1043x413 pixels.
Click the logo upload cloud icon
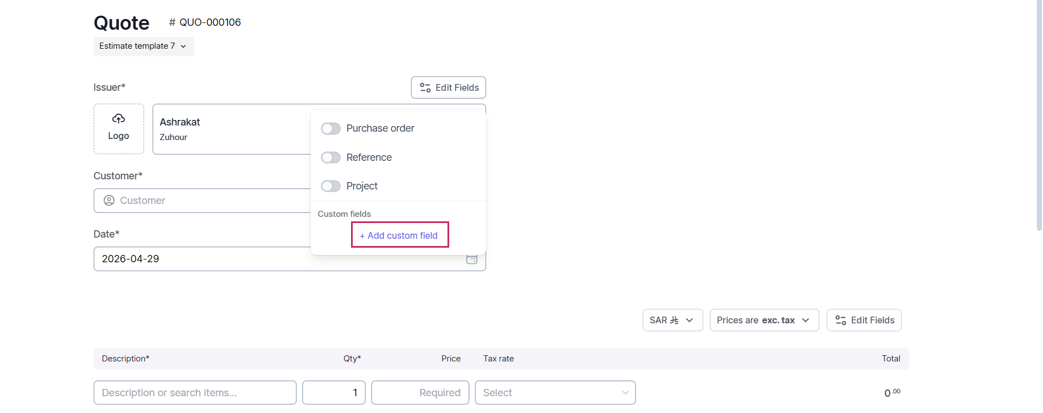[118, 119]
